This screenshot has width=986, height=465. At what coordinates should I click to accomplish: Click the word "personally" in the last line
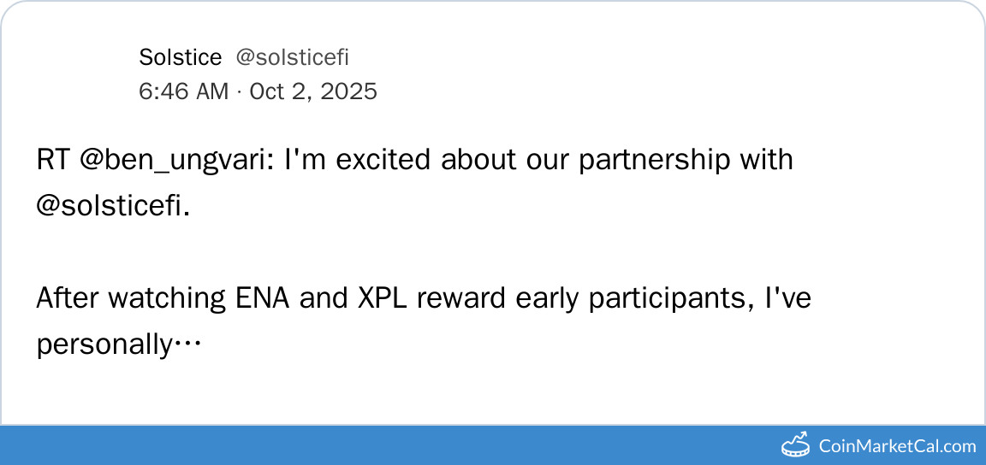104,345
